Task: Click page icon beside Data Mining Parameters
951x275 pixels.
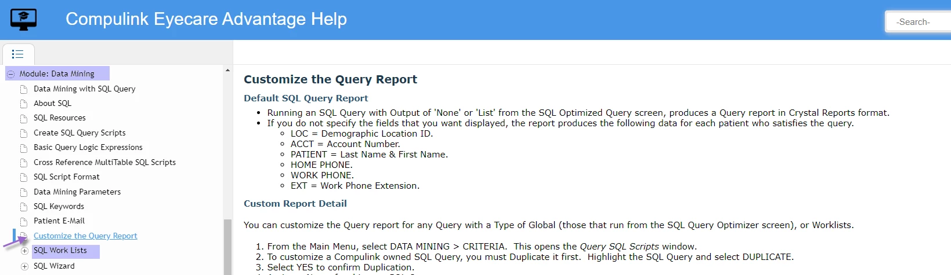Action: coord(24,192)
